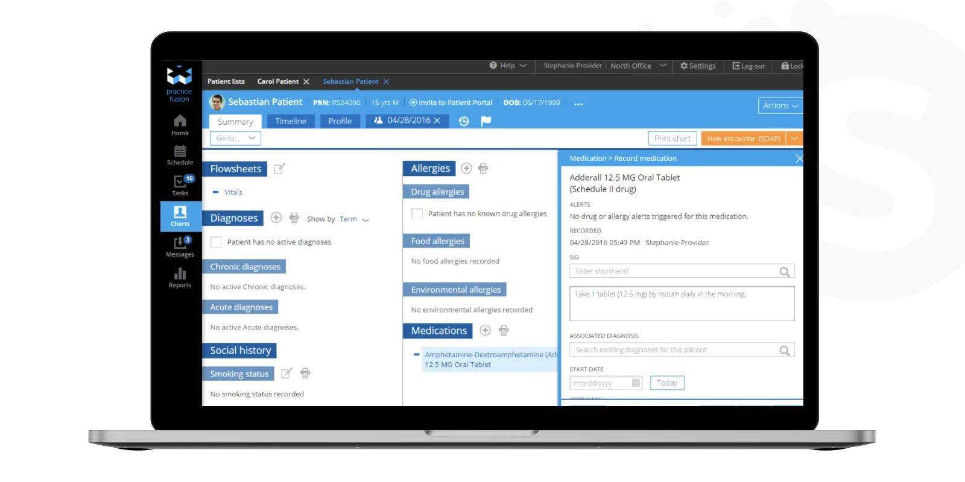This screenshot has height=482, width=965.
Task: Open the Actions dropdown
Action: [780, 105]
